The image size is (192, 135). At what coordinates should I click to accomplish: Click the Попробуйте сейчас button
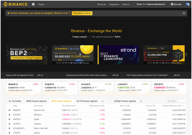click(x=82, y=13)
